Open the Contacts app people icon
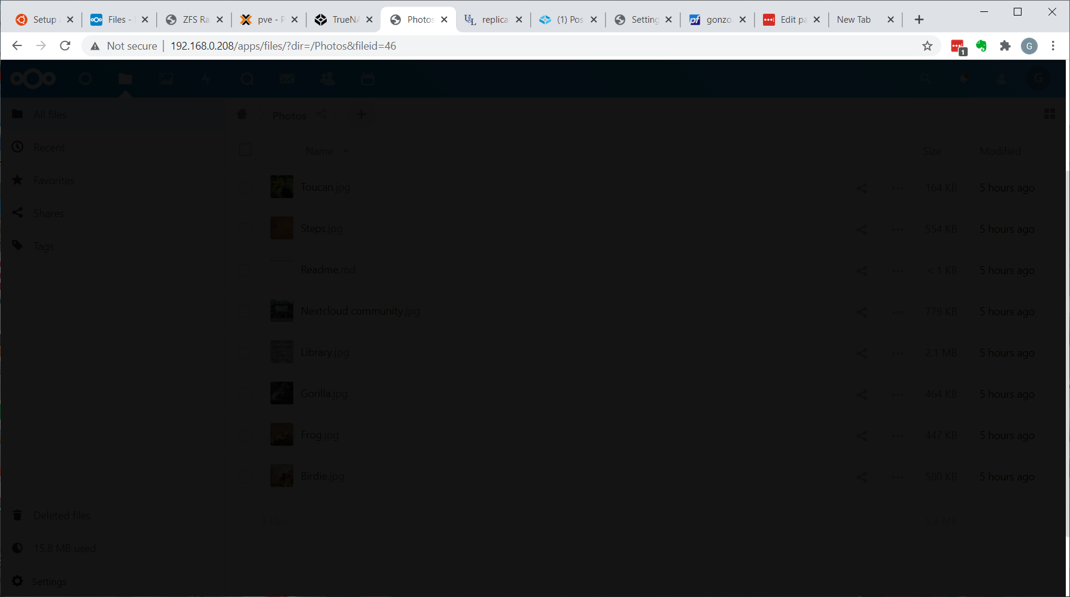Screen dimensions: 1070x597 [x=327, y=78]
